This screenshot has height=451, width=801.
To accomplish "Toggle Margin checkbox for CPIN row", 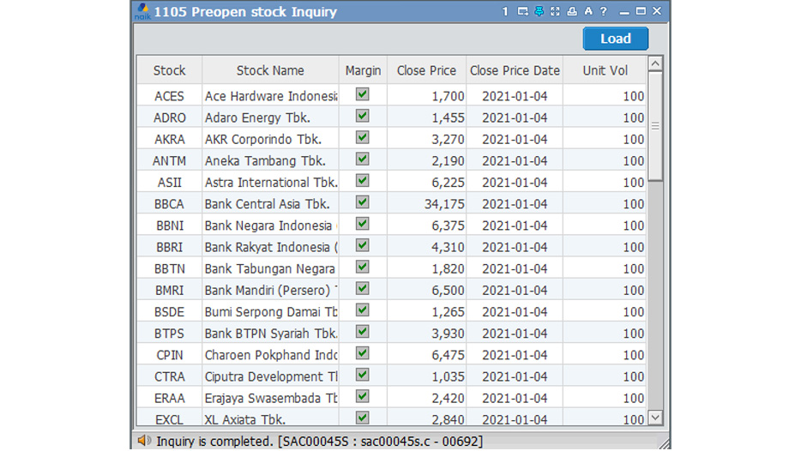I will (x=363, y=354).
